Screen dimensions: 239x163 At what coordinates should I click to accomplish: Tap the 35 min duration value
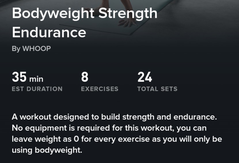tap(27, 77)
